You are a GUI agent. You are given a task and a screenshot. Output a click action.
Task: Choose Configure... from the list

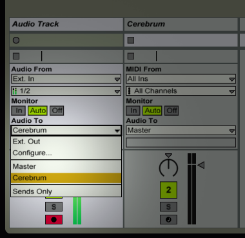[x=66, y=153]
